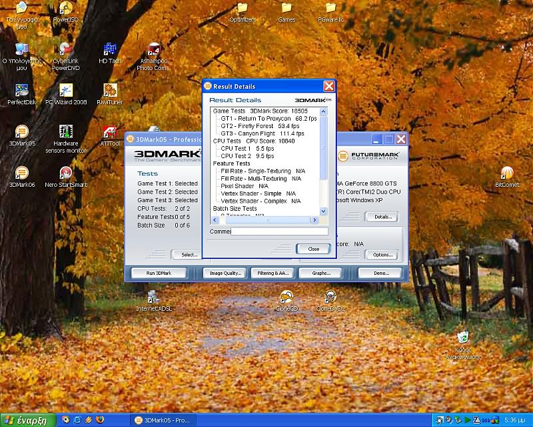Screen dimensions: 533x427
Task: Click the vertical scrollbar thumb in results
Action: [x=323, y=148]
